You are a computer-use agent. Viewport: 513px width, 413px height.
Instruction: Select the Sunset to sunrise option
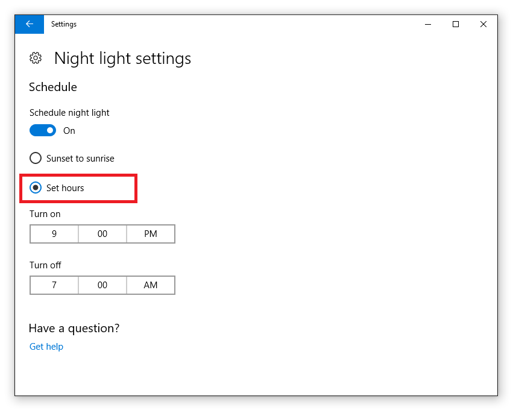pyautogui.click(x=72, y=159)
